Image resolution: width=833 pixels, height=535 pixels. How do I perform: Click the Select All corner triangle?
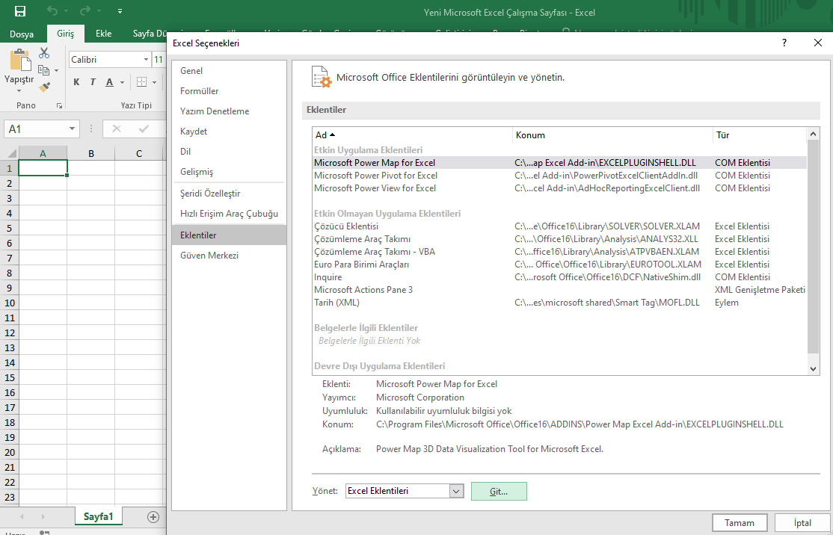click(x=11, y=154)
